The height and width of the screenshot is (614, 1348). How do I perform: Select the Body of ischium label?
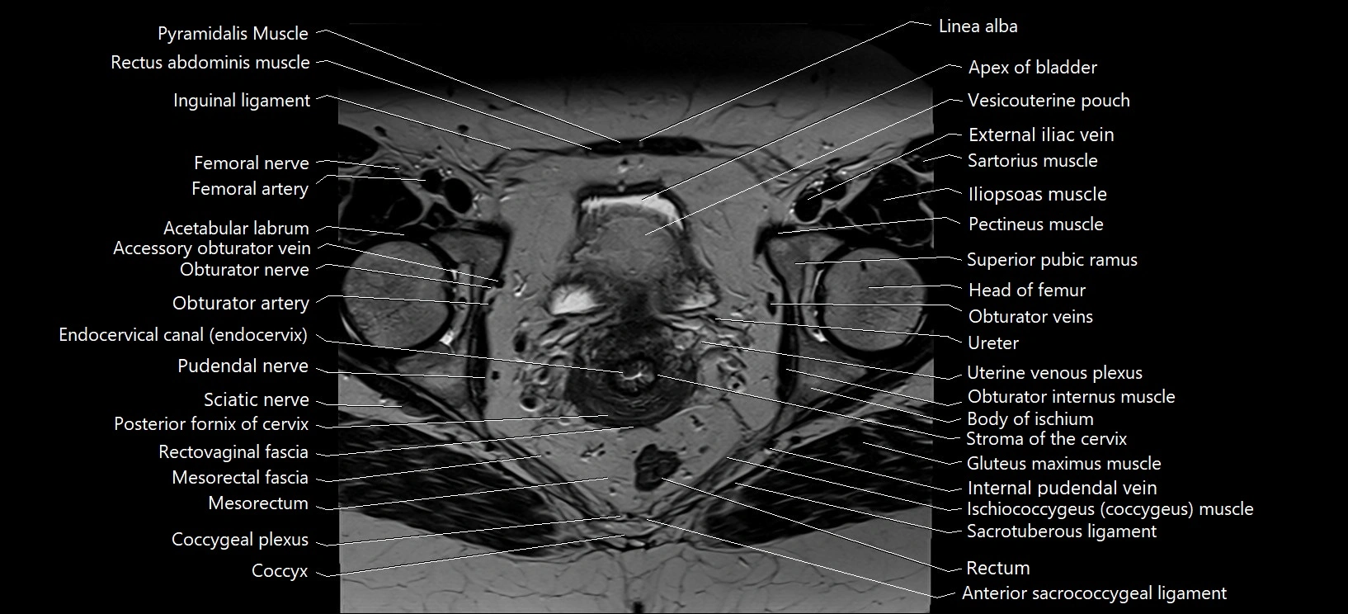point(1030,419)
